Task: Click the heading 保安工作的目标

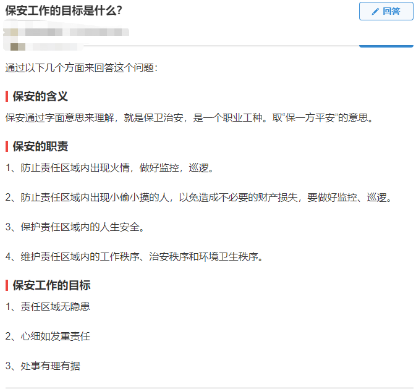Action: (51, 285)
